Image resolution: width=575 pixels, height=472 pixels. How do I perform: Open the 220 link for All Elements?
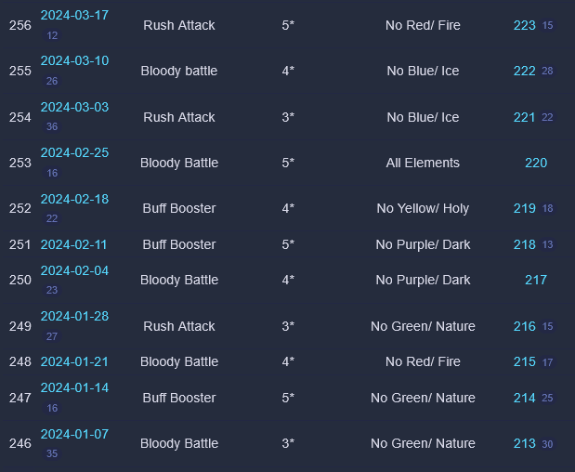pos(536,163)
